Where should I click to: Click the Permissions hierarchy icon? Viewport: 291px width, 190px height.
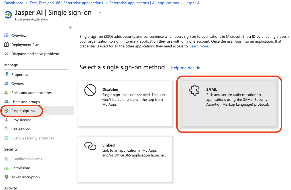coord(6,168)
